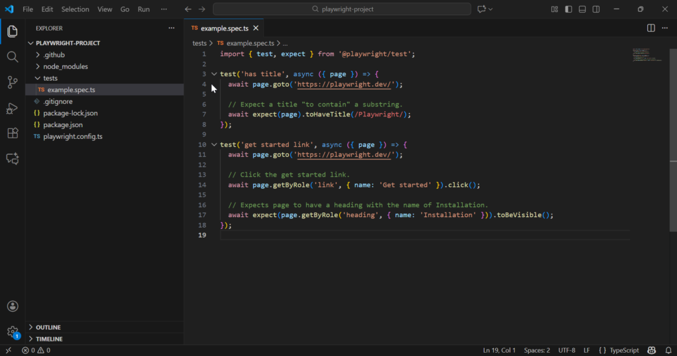Viewport: 677px width, 356px height.
Task: Open the Chat icon in activity bar
Action: coord(12,159)
